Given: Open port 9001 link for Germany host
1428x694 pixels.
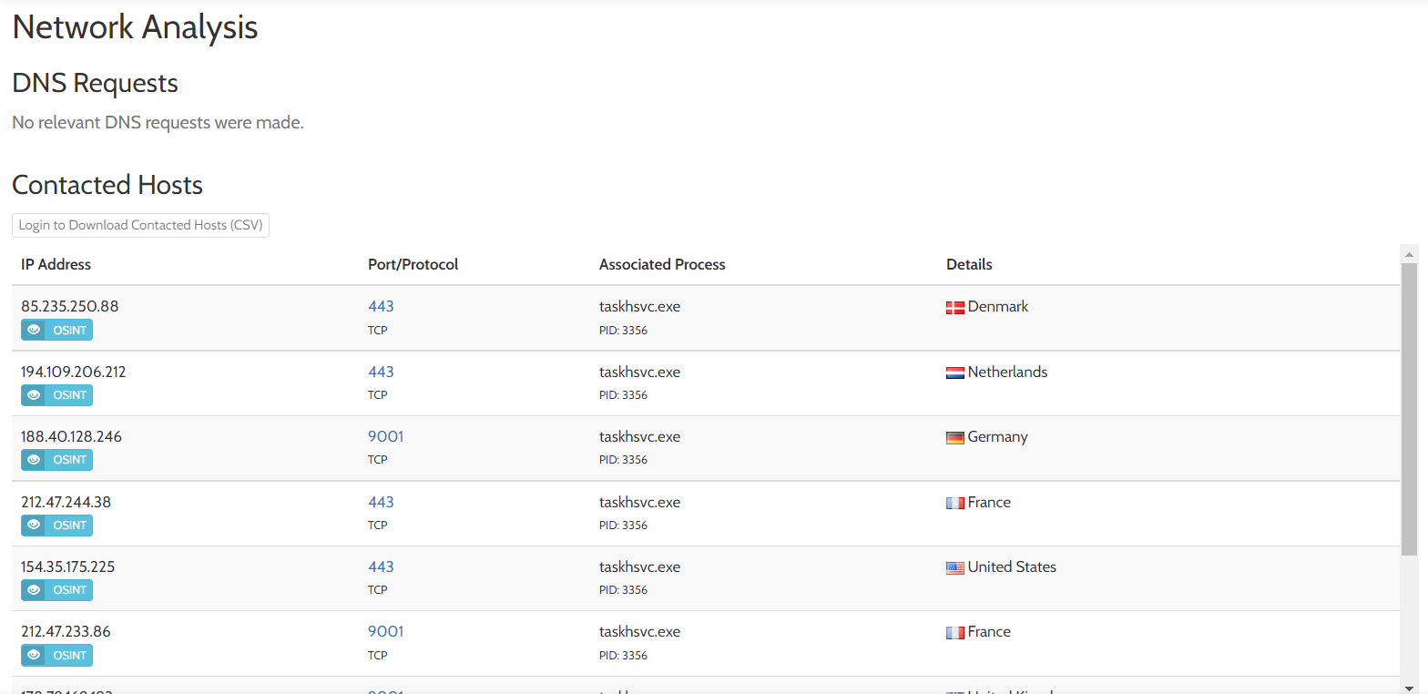Looking at the screenshot, I should [x=385, y=437].
